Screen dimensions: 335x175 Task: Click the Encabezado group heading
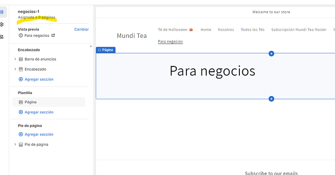pyautogui.click(x=29, y=50)
